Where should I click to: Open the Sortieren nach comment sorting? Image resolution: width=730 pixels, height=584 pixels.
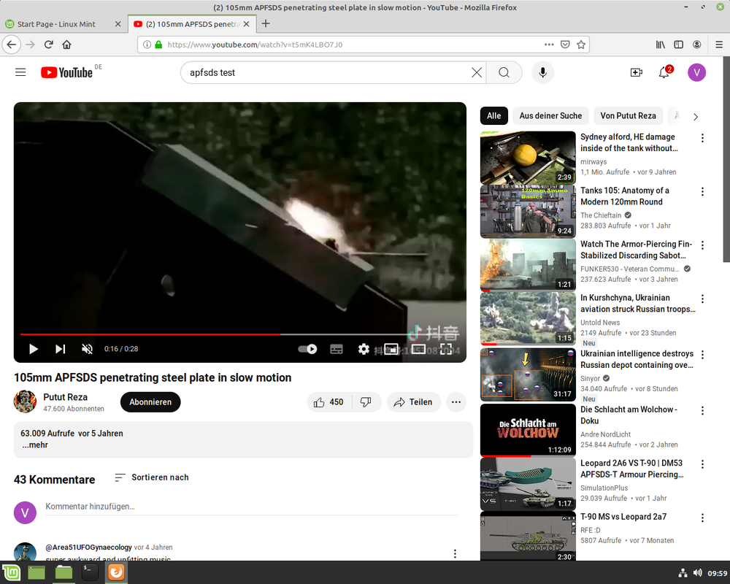click(152, 477)
